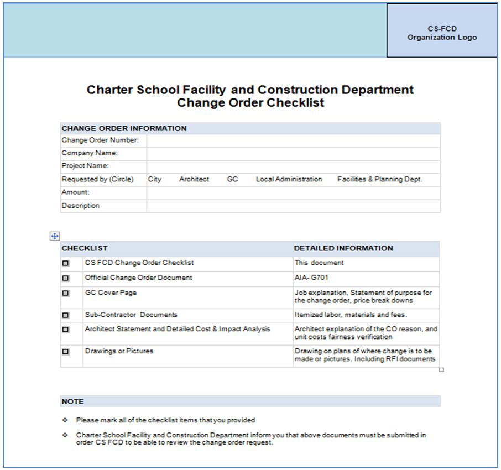Check the Official Change Order Document box

click(x=66, y=279)
